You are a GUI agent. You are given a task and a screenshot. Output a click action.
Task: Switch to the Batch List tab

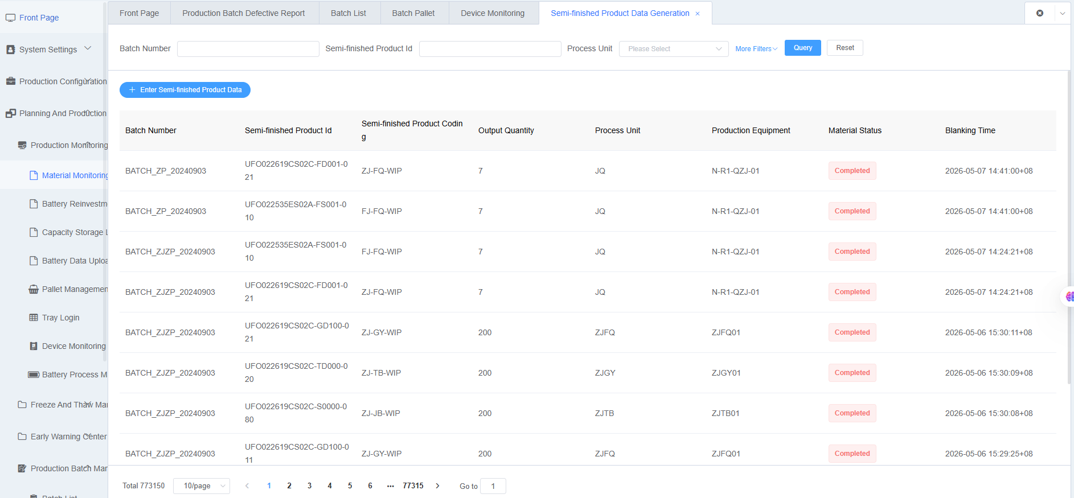(349, 13)
